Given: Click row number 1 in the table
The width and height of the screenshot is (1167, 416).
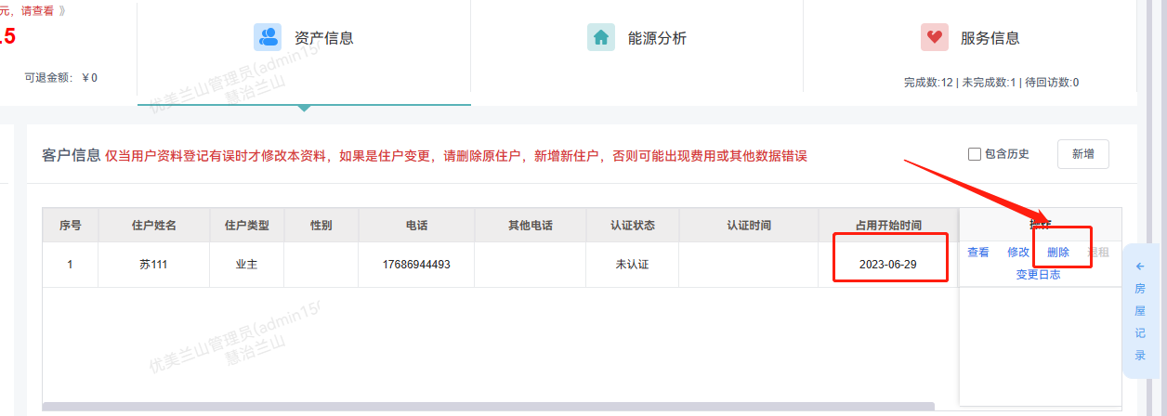Looking at the screenshot, I should tap(70, 265).
